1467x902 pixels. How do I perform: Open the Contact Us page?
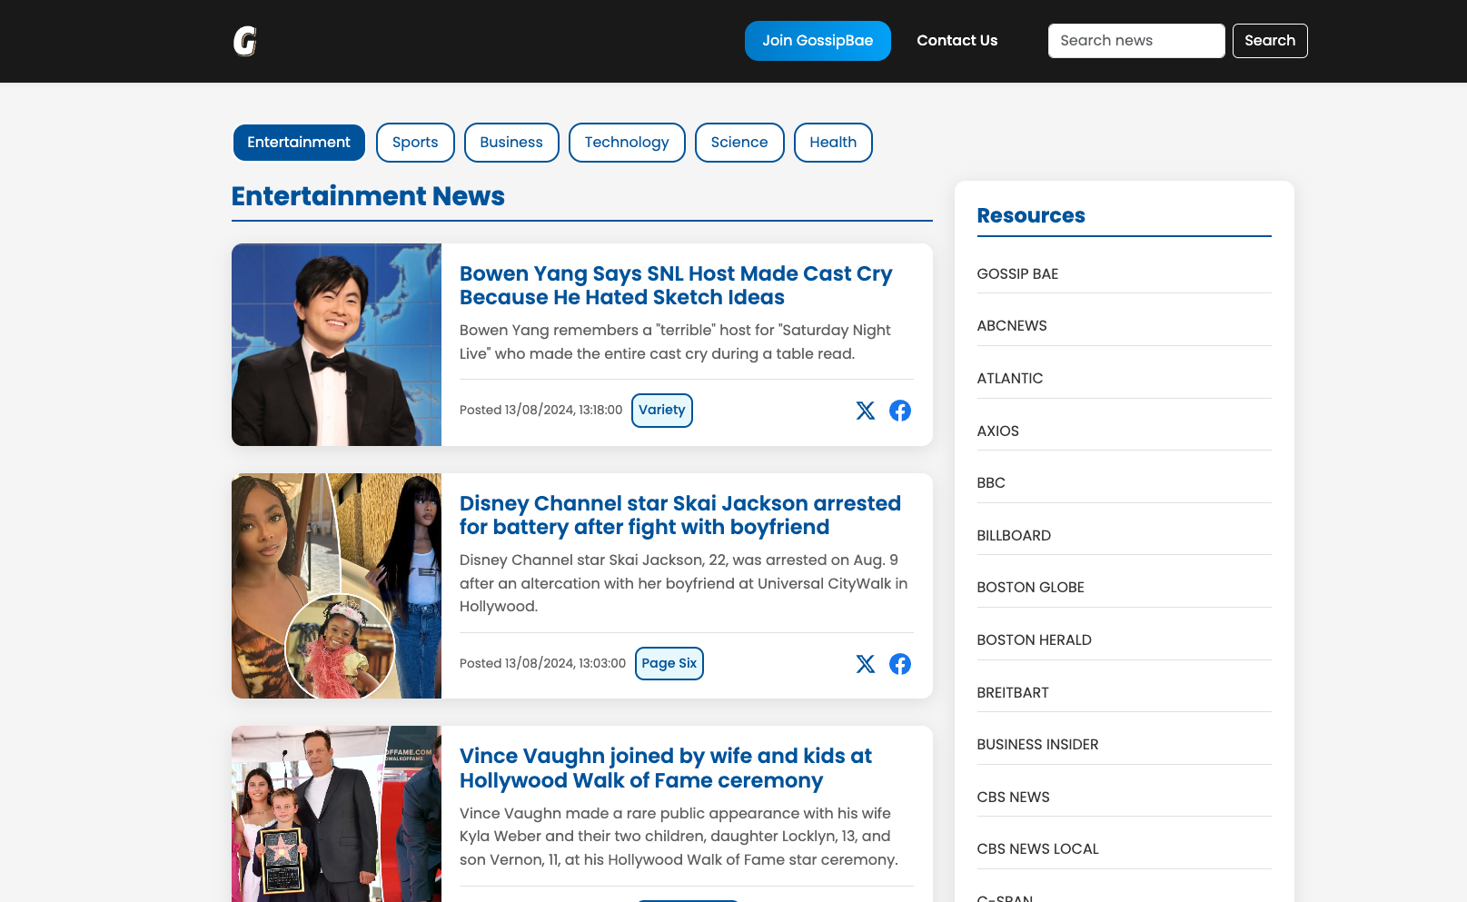point(957,41)
